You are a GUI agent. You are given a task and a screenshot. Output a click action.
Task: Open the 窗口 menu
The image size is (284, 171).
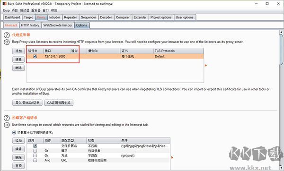[x=45, y=10]
